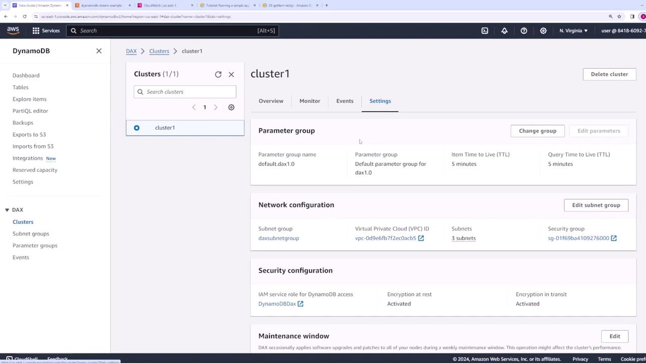The height and width of the screenshot is (363, 646).
Task: Open the console settings gear in header
Action: click(x=543, y=31)
